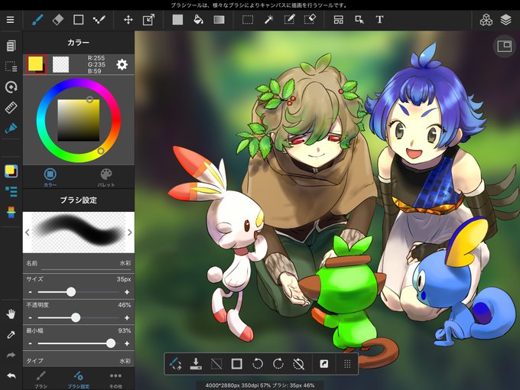
Task: Select the Brush tool in top toolbar
Action: click(x=37, y=20)
